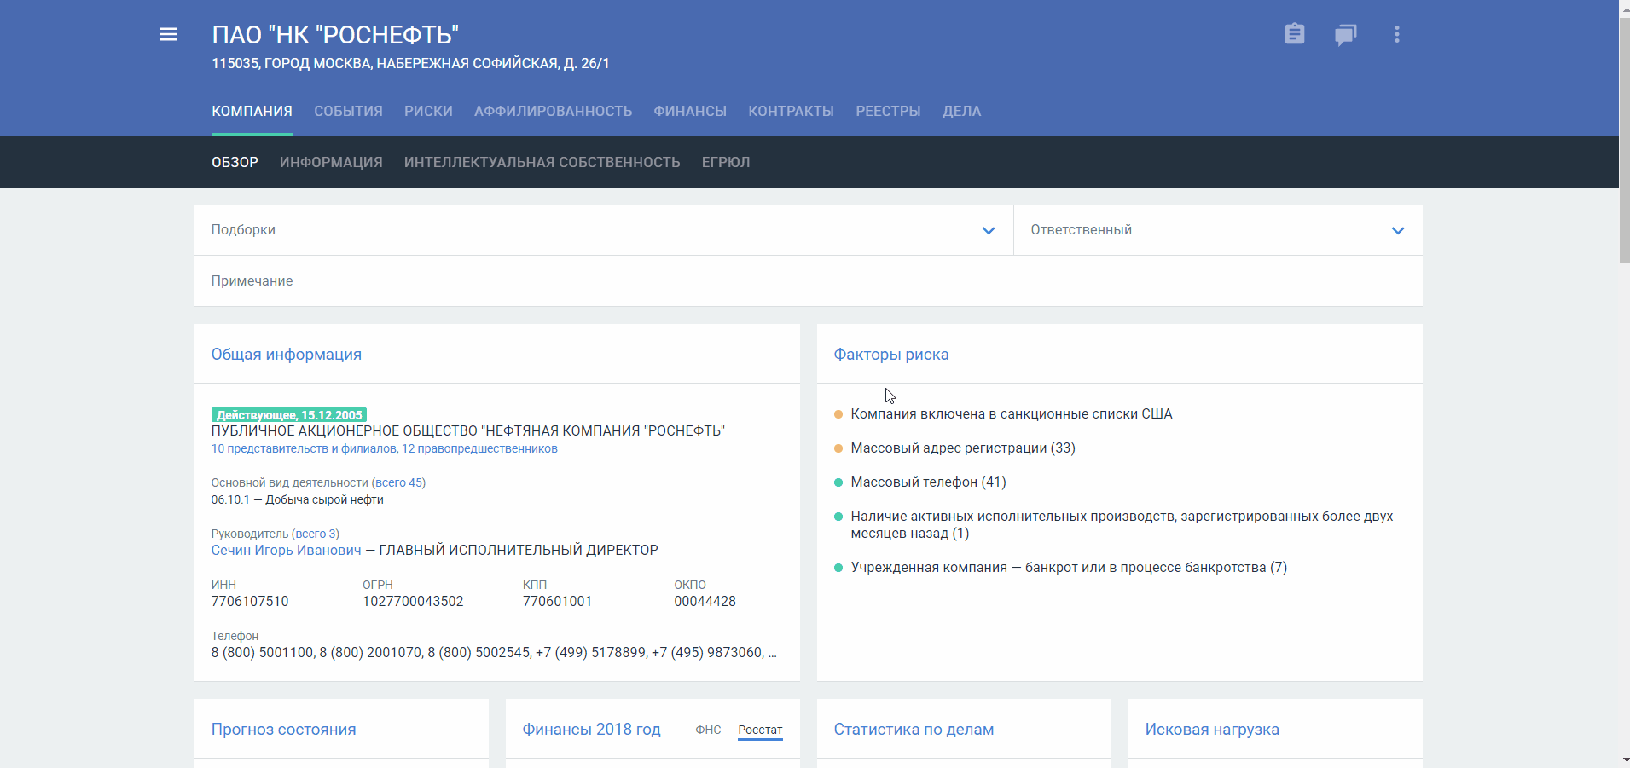Open the Исковая нагрузка card link
The image size is (1630, 768).
[x=1212, y=730]
